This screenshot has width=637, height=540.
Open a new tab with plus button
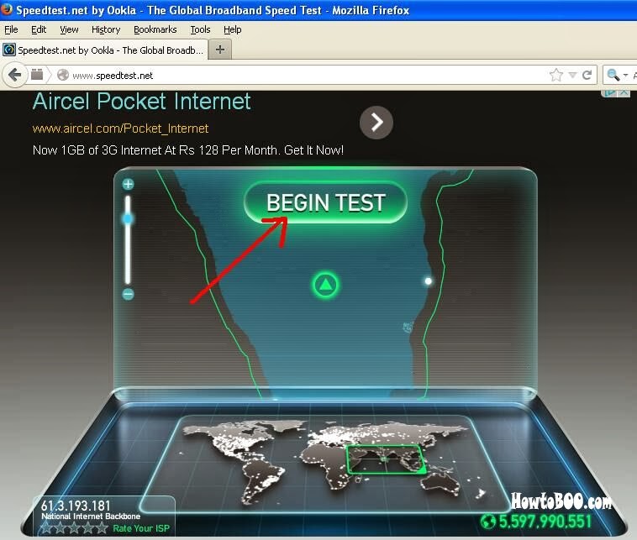coord(220,50)
